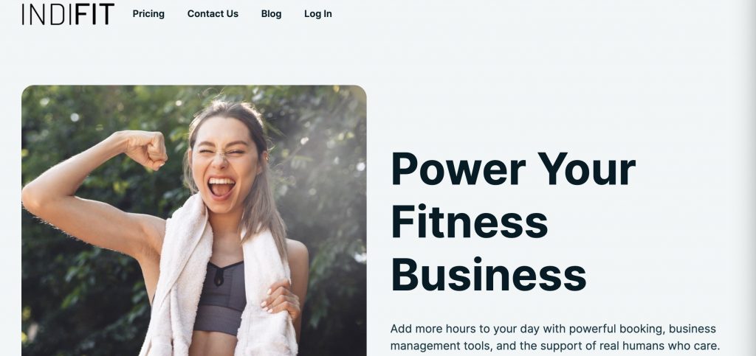Click the hero photo of the cheering woman
The height and width of the screenshot is (356, 756).
[194, 220]
